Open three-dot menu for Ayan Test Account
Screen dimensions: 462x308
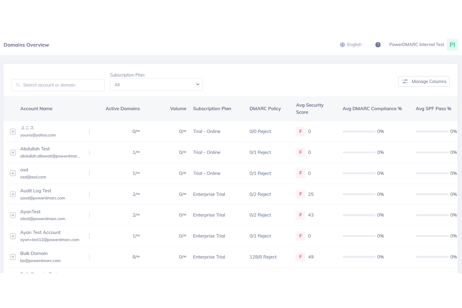(89, 236)
